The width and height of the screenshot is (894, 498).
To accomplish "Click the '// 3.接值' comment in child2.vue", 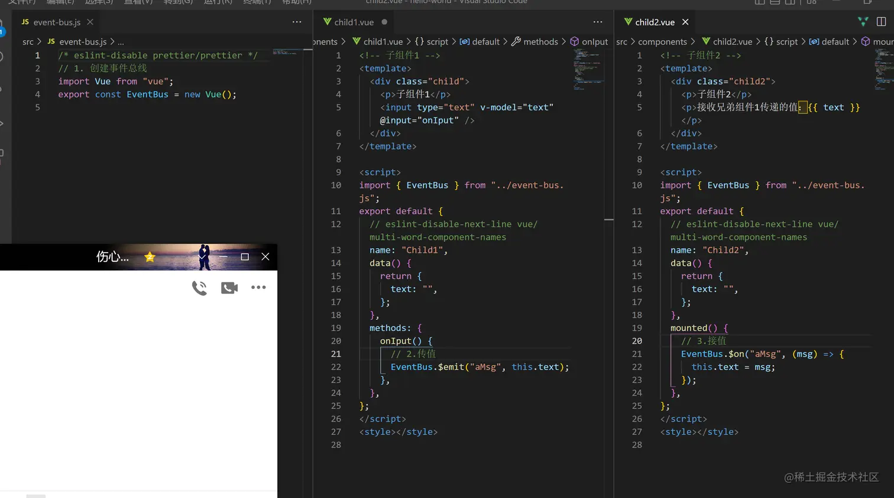I will [x=704, y=341].
